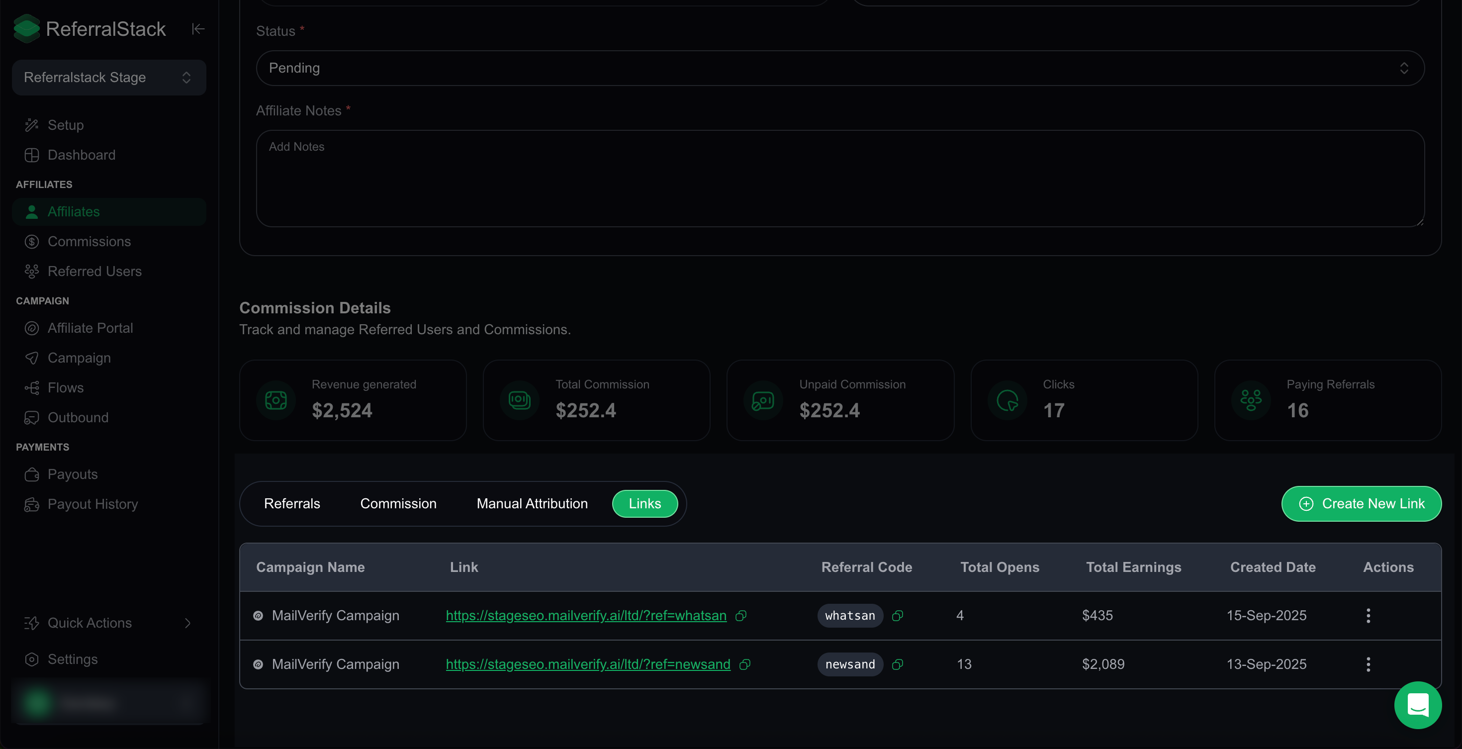Copy the newsand referral link
The height and width of the screenshot is (749, 1462).
pos(744,664)
